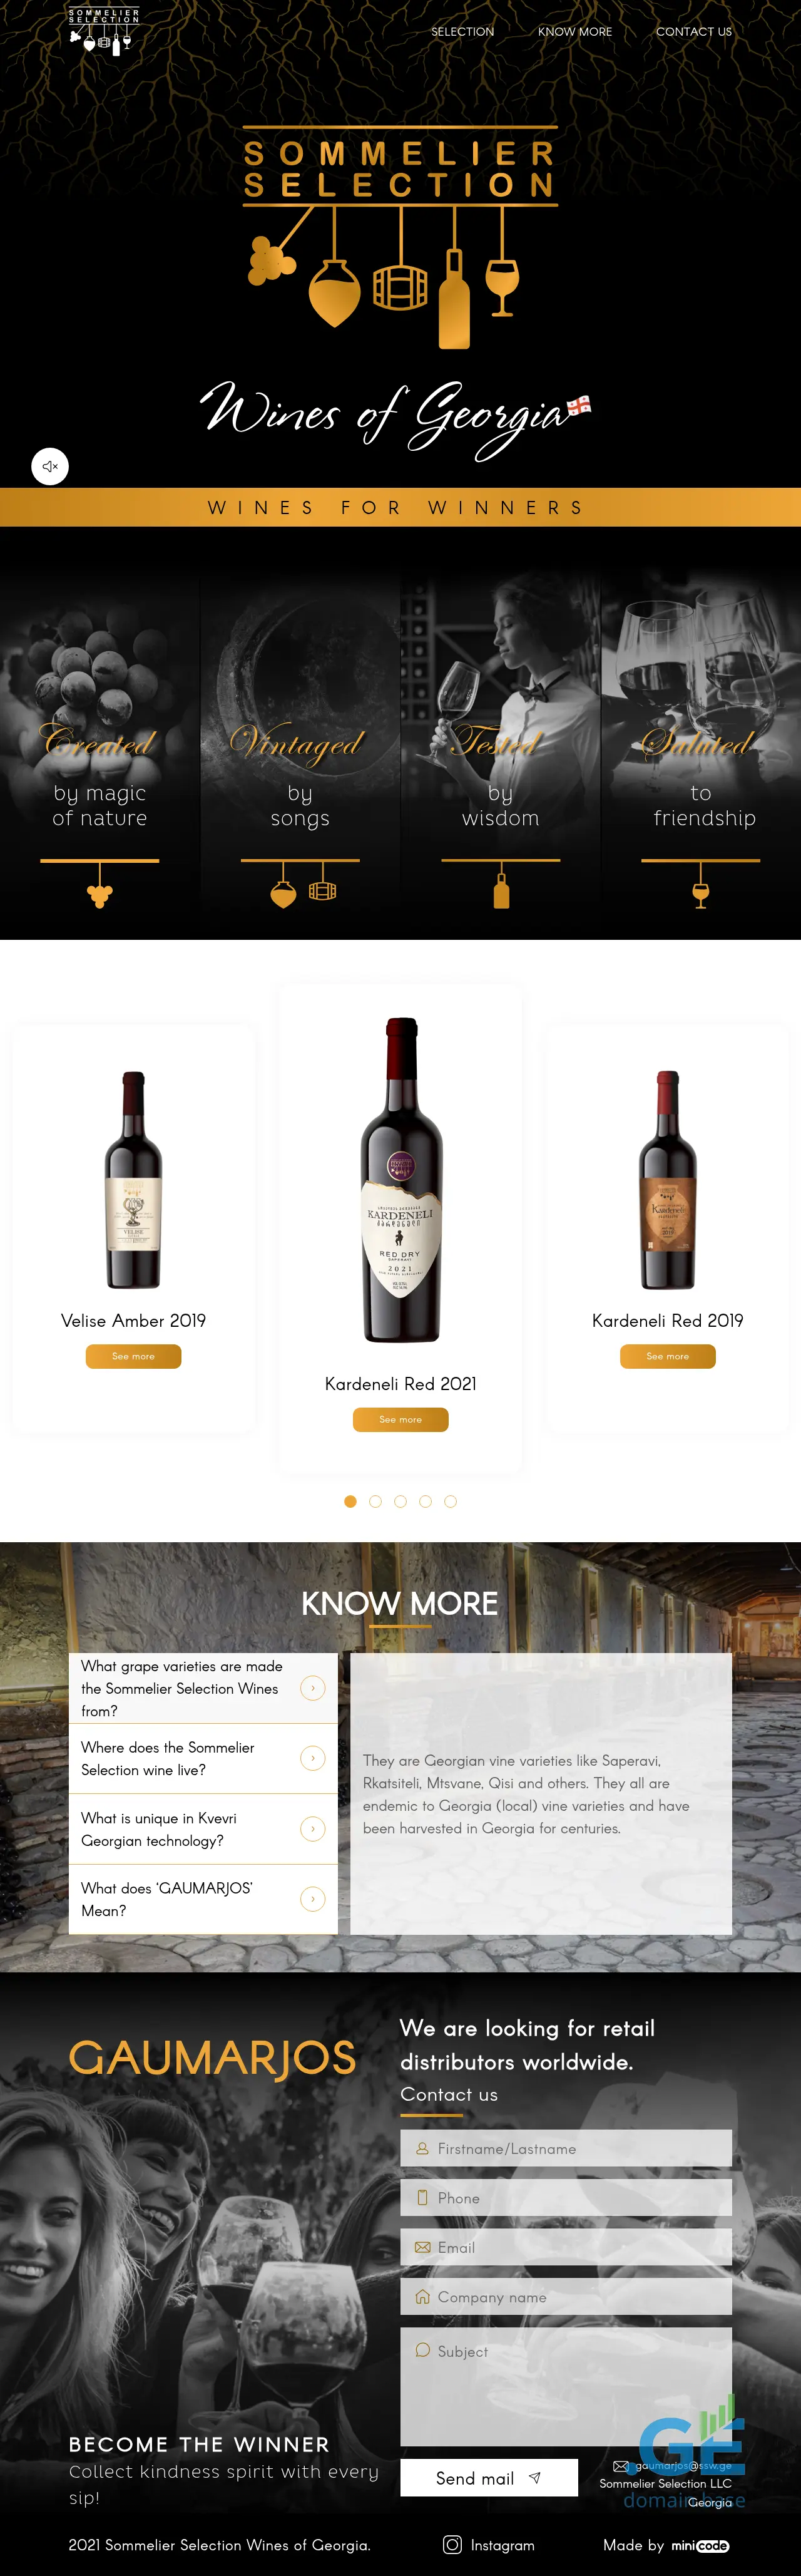See more about Kardeneli Red 2021
Image resolution: width=801 pixels, height=2576 pixels.
tap(400, 1419)
